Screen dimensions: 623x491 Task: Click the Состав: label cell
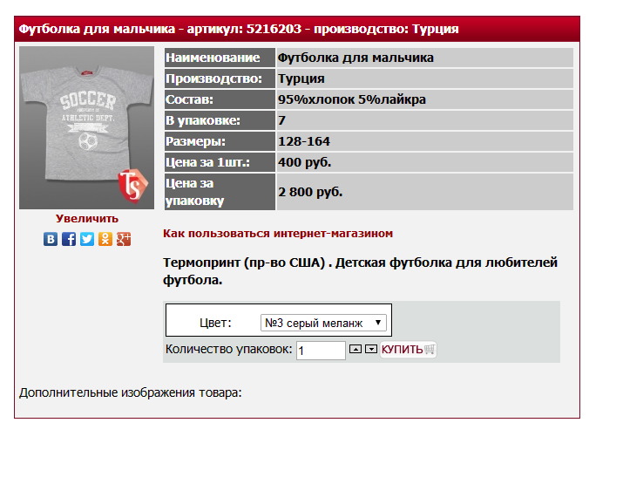[x=220, y=99]
